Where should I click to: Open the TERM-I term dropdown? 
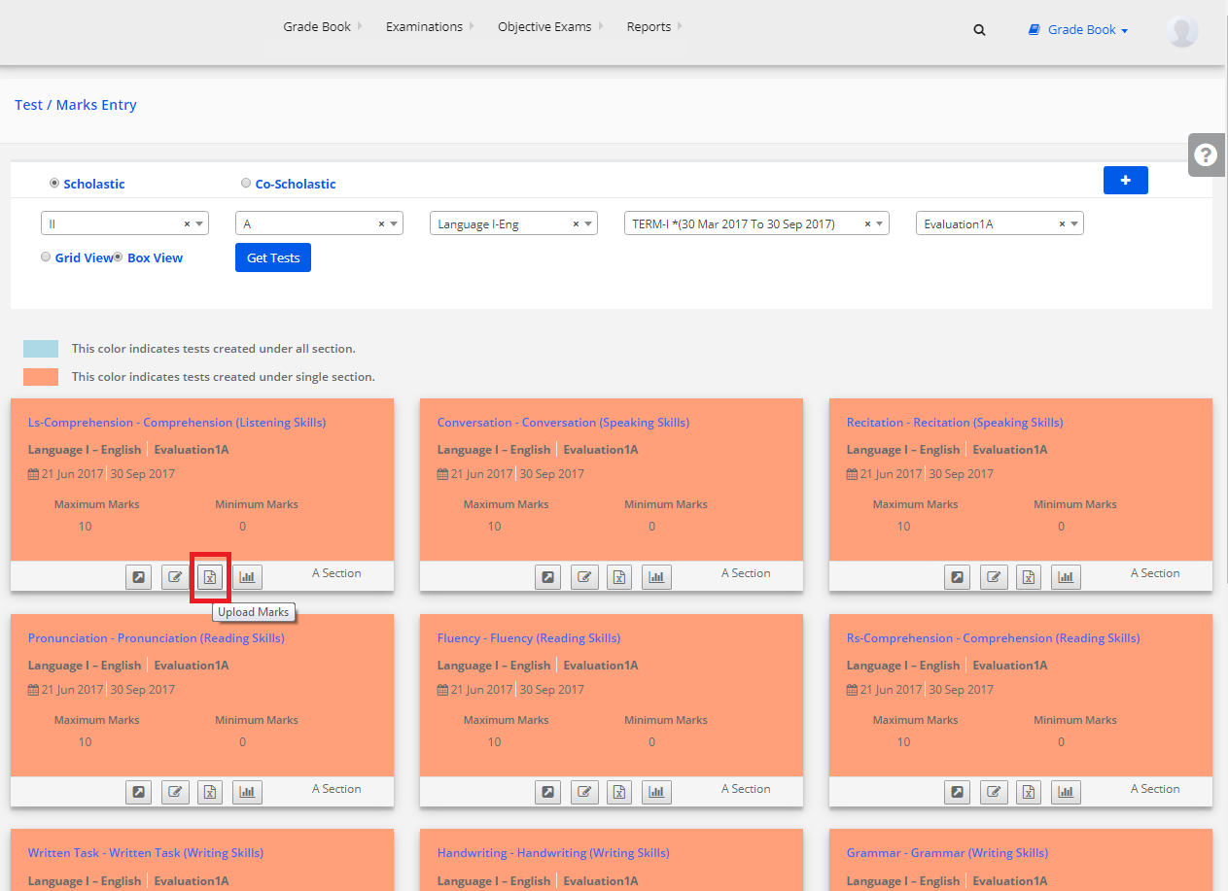[x=756, y=223]
